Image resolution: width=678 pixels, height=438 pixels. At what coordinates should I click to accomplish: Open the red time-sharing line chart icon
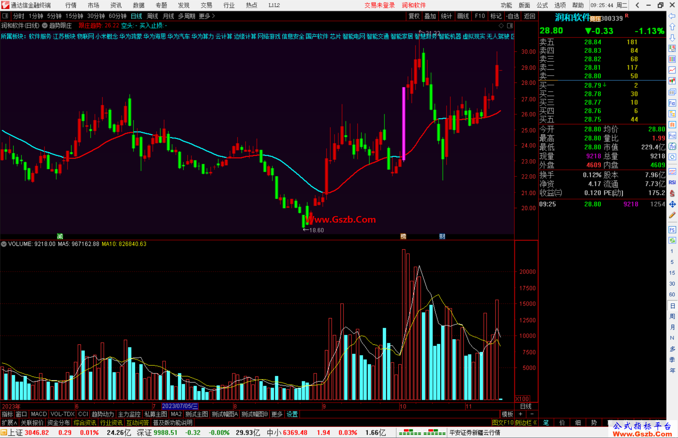coord(672,70)
